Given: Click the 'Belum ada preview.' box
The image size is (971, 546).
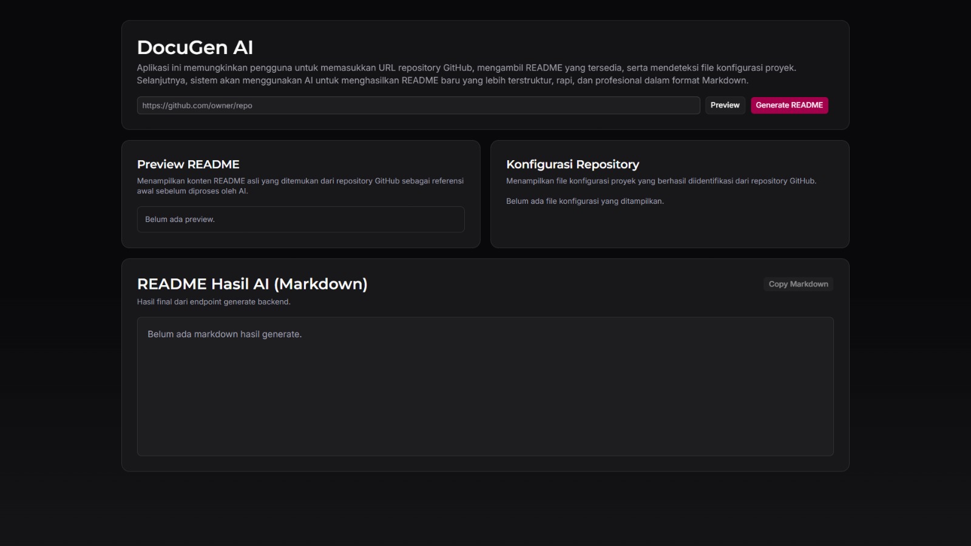Looking at the screenshot, I should (x=300, y=220).
